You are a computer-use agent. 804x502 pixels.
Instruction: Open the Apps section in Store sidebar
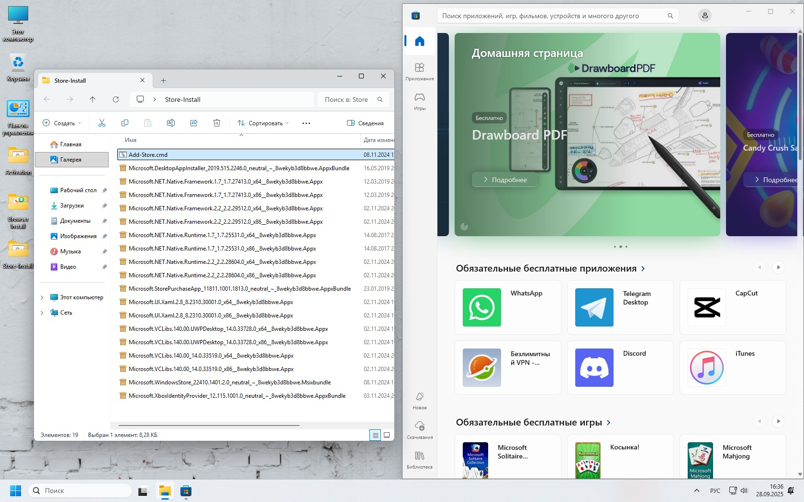[420, 71]
